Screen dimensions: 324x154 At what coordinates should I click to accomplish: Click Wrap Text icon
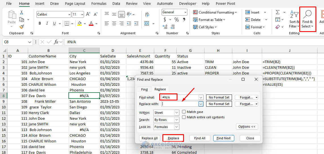[147, 14]
